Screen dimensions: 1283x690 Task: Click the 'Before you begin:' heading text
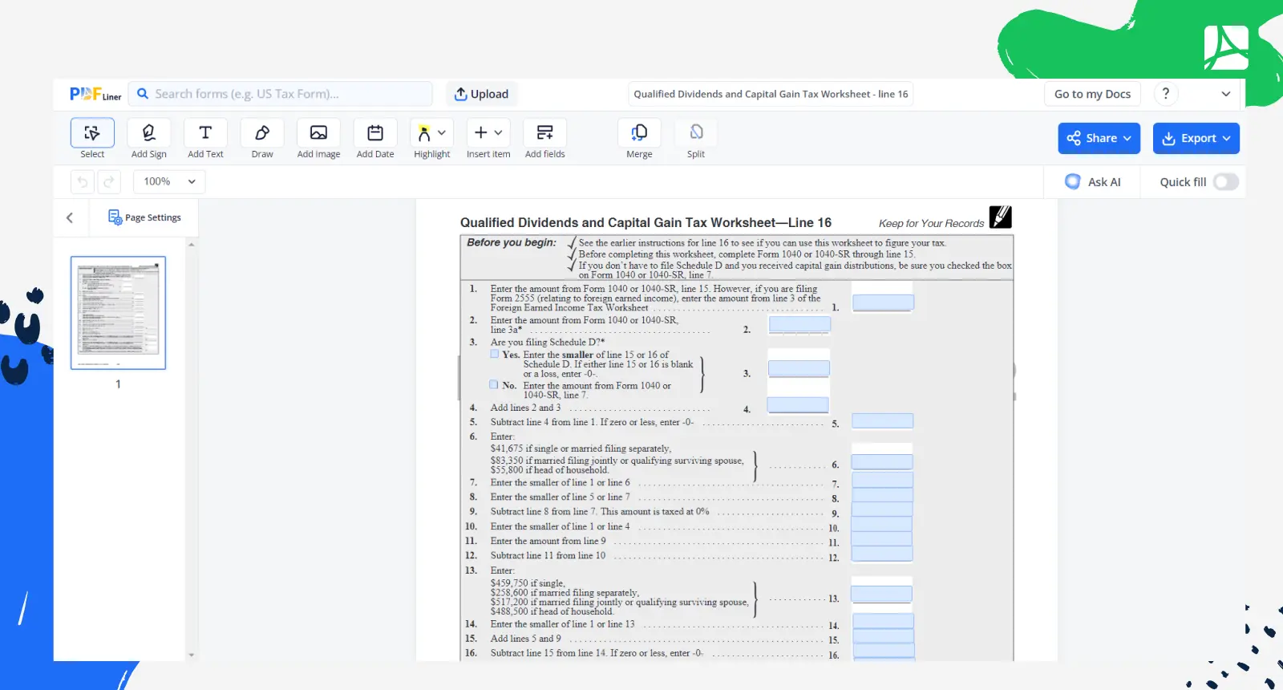pyautogui.click(x=512, y=242)
